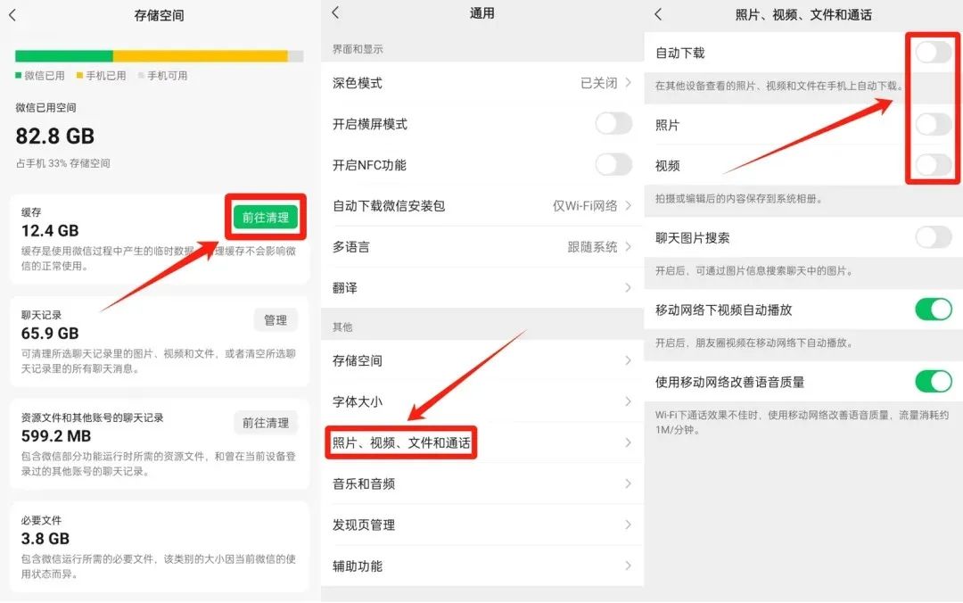Open 字体大小 setting
This screenshot has width=963, height=603.
[x=482, y=401]
